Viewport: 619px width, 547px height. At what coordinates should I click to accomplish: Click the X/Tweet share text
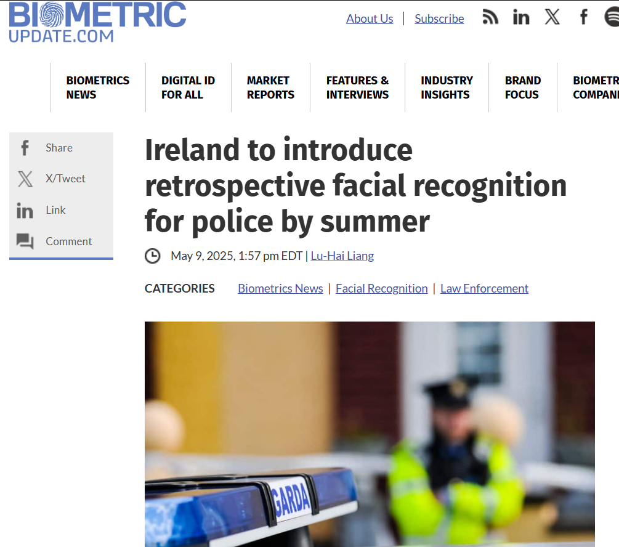click(x=65, y=179)
